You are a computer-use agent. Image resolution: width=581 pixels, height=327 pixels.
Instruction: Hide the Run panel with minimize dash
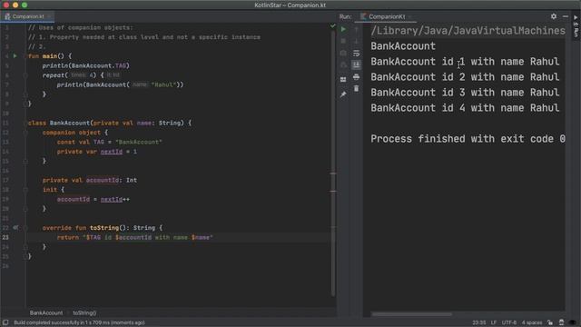(565, 16)
